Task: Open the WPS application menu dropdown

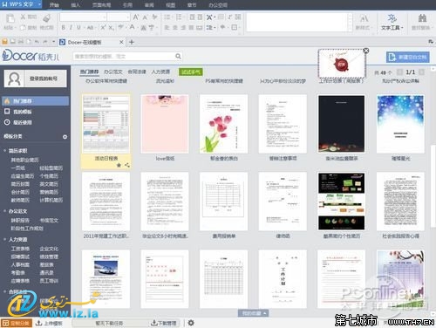Action: [39, 4]
